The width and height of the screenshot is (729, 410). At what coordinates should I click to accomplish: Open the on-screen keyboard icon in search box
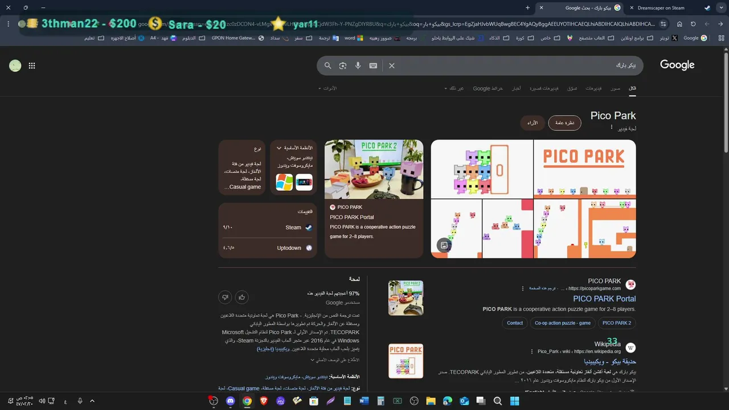click(x=373, y=65)
